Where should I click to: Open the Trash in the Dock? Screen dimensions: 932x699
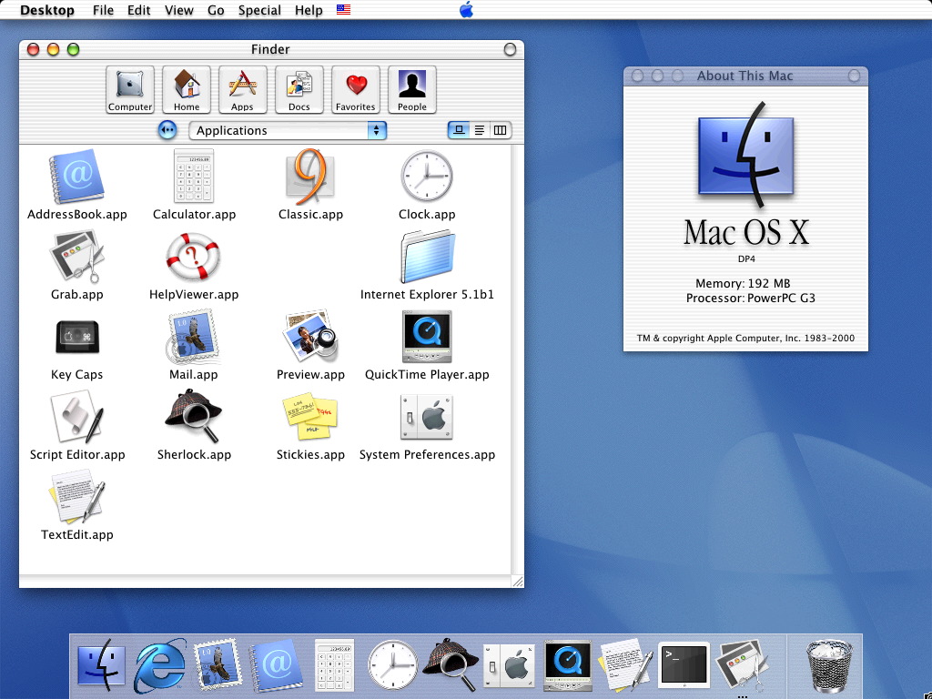pyautogui.click(x=828, y=665)
